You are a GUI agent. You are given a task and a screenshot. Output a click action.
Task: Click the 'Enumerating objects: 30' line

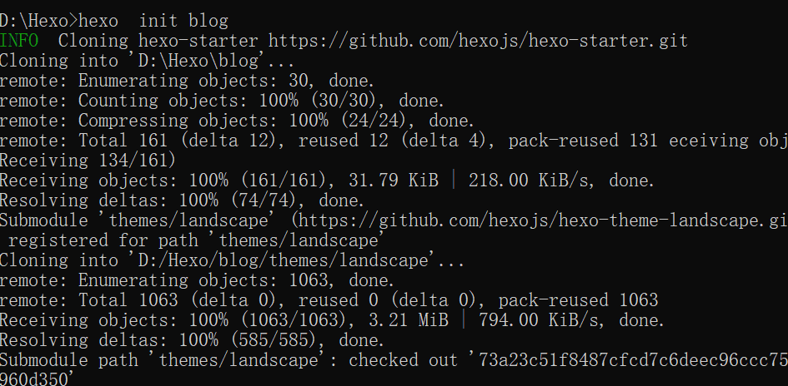[225, 80]
